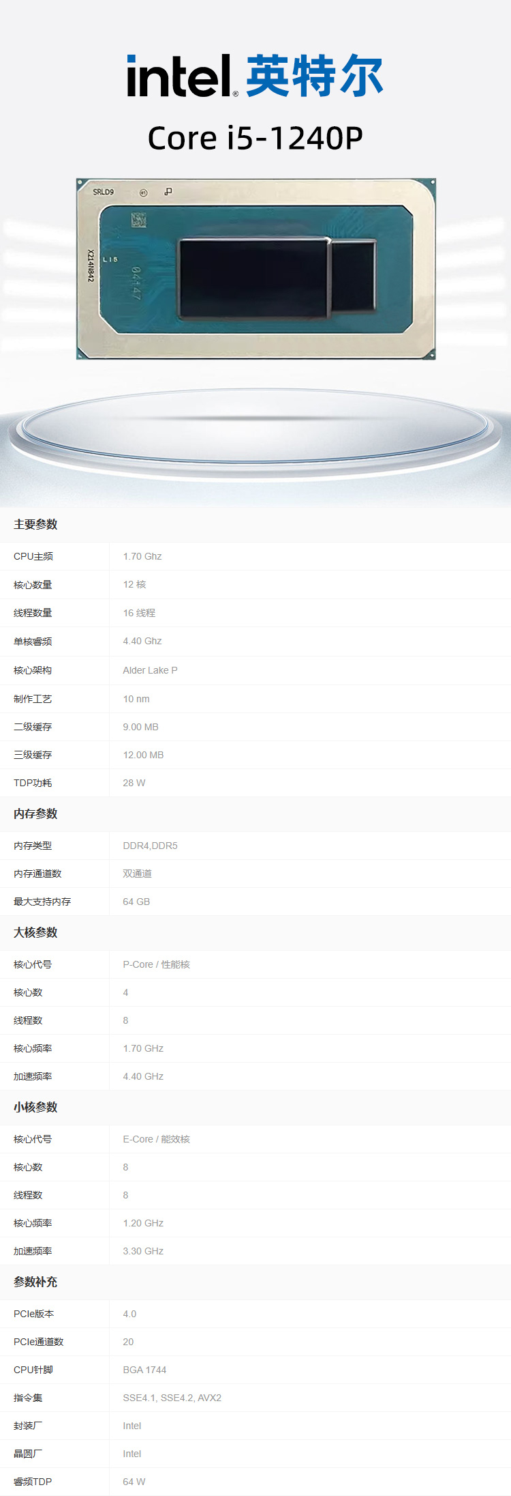Click the 4.40 GHz 加速频率 value
The height and width of the screenshot is (1496, 511).
143,1076
